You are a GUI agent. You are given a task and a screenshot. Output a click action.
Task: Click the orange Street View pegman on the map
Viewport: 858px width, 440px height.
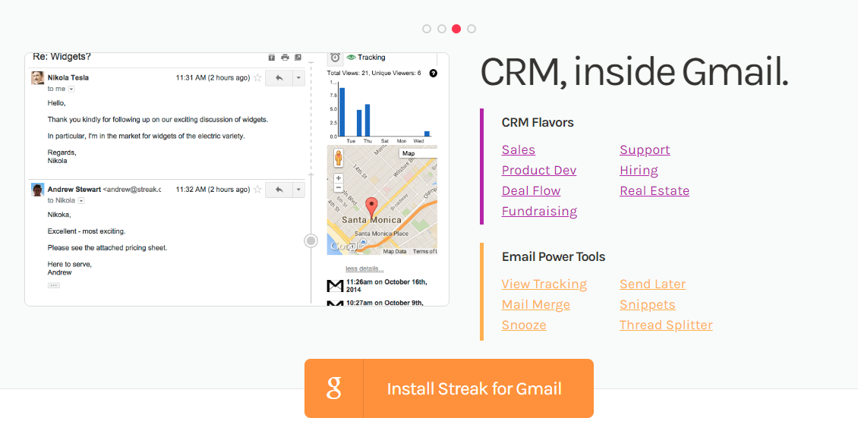(338, 158)
